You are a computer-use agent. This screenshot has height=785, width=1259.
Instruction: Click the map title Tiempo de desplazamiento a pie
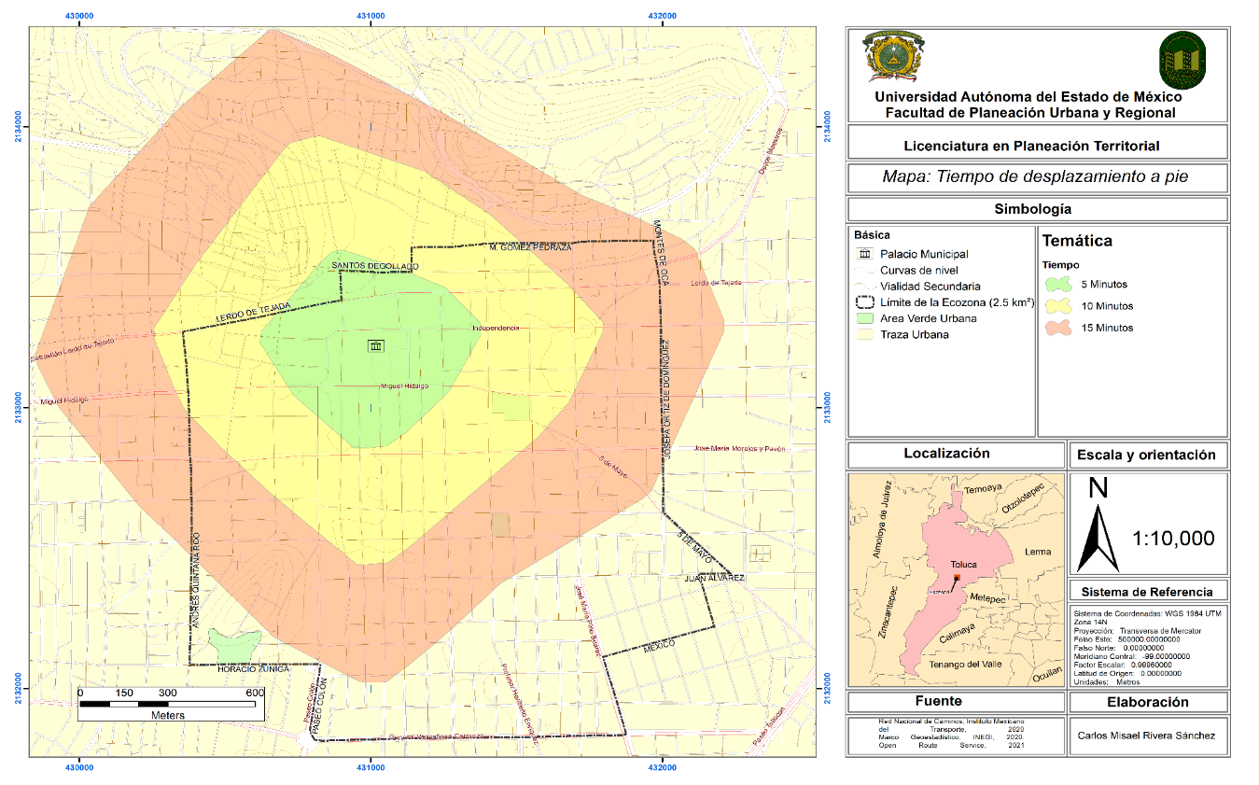point(1035,176)
